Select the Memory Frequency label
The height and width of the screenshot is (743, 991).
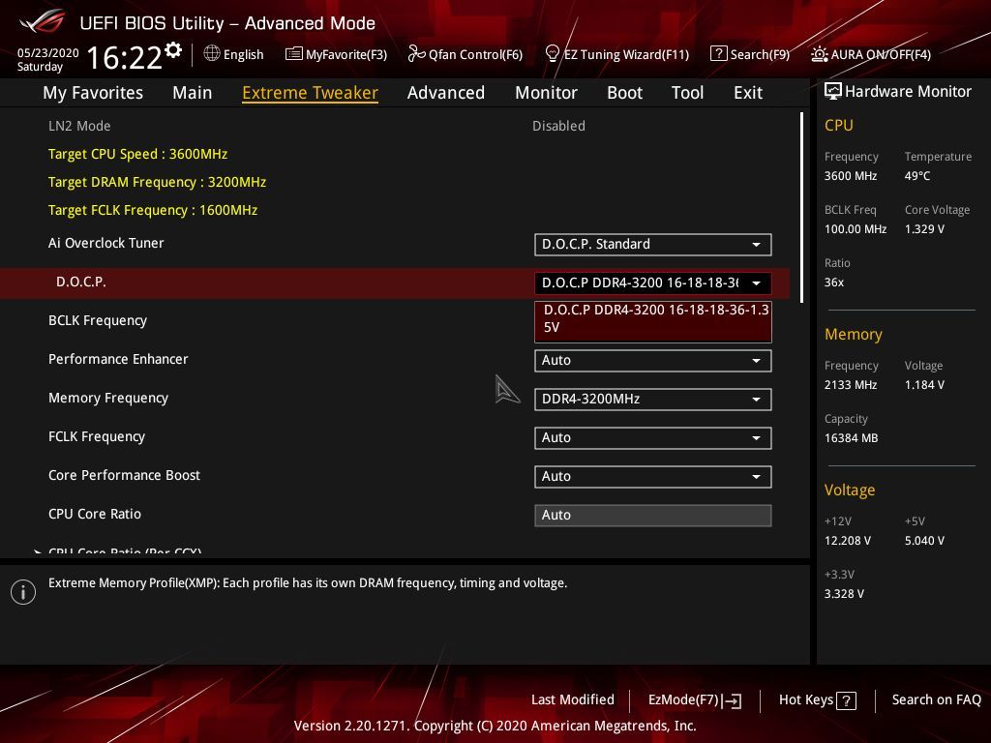click(108, 398)
